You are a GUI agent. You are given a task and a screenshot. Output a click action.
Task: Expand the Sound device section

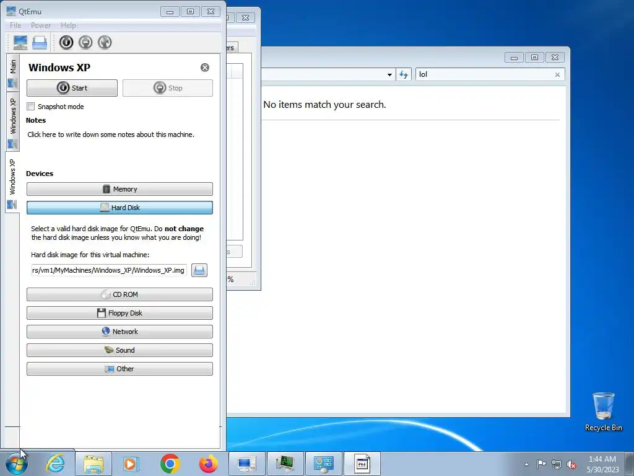tap(119, 350)
